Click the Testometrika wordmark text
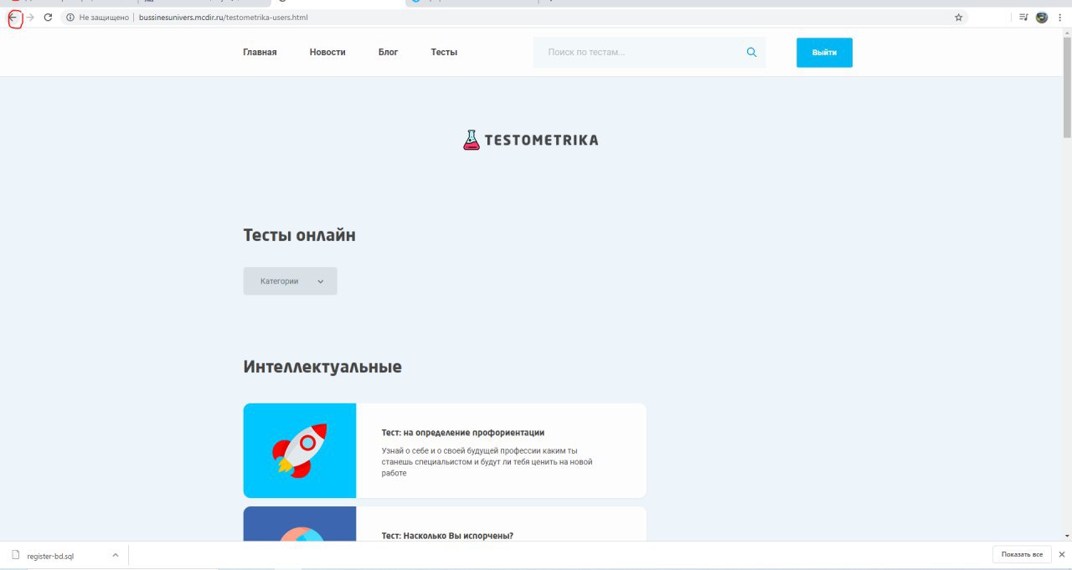Image resolution: width=1072 pixels, height=570 pixels. pyautogui.click(x=541, y=140)
